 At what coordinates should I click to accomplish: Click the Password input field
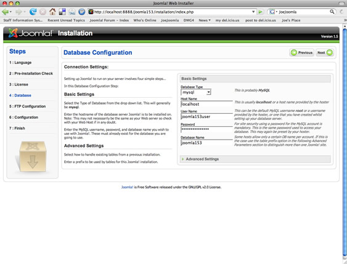206,129
